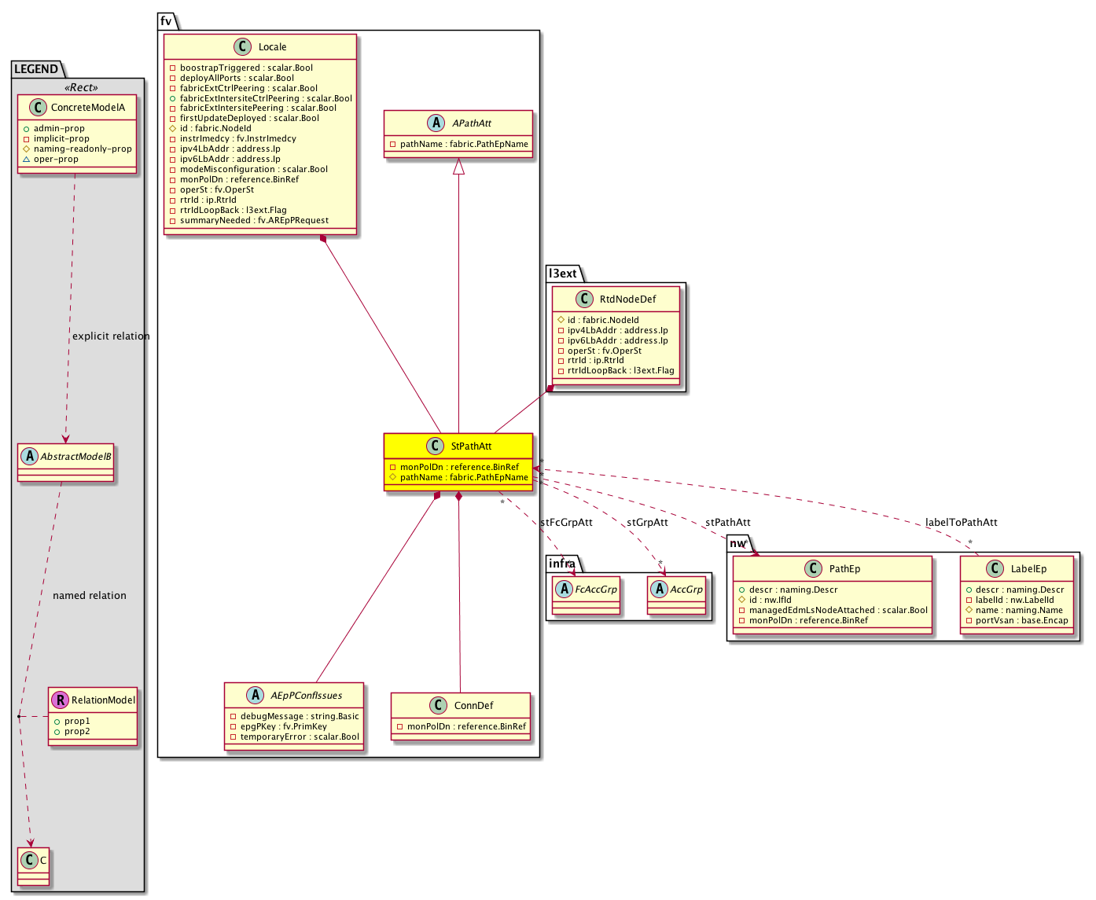Click the stPathAtt relation label
Image resolution: width=1096 pixels, height=900 pixels.
[x=727, y=523]
